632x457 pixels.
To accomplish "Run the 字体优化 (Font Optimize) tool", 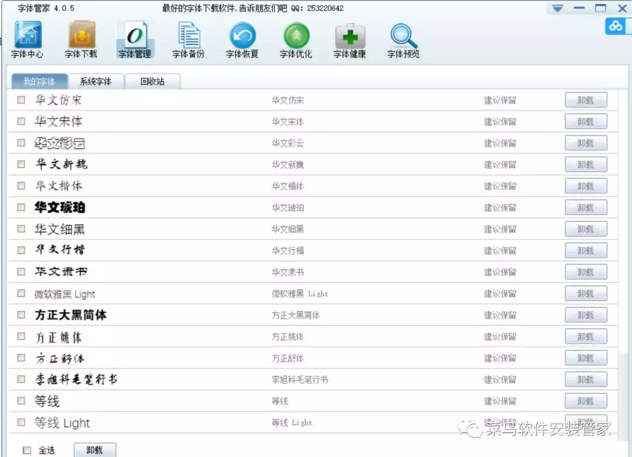I will tap(296, 38).
